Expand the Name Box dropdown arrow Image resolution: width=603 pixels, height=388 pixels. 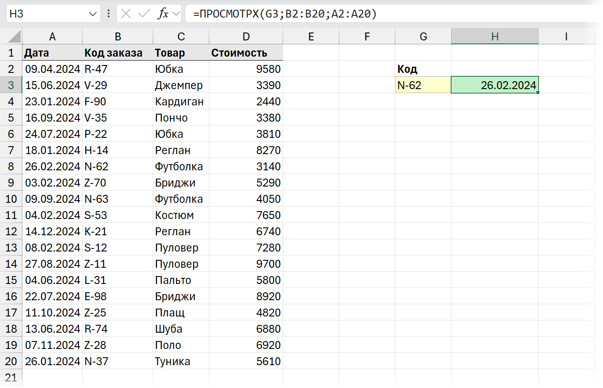93,14
